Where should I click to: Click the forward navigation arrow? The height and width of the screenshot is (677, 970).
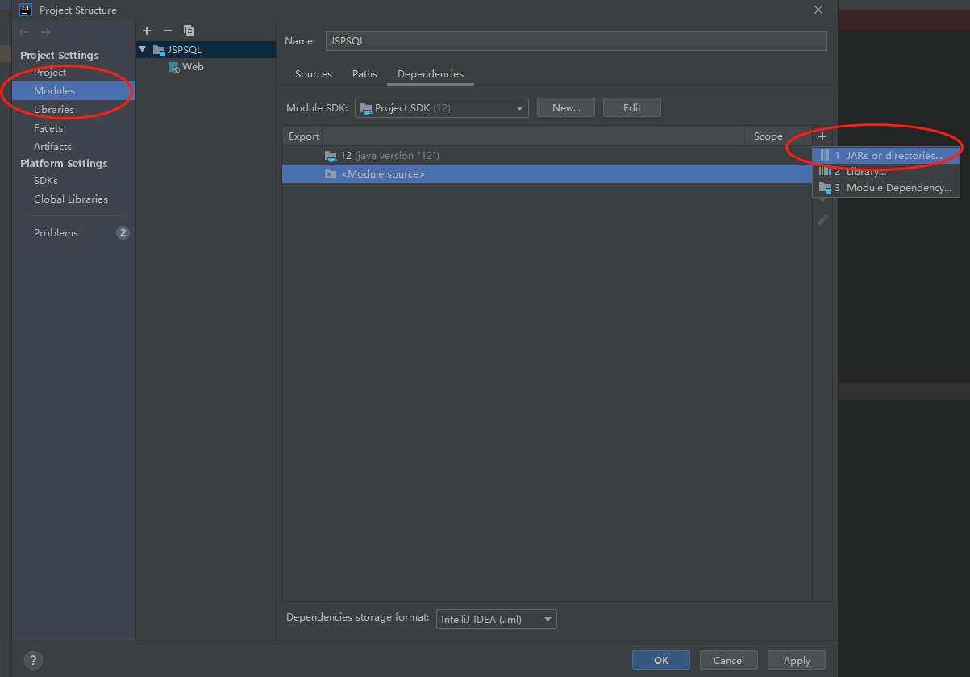45,32
